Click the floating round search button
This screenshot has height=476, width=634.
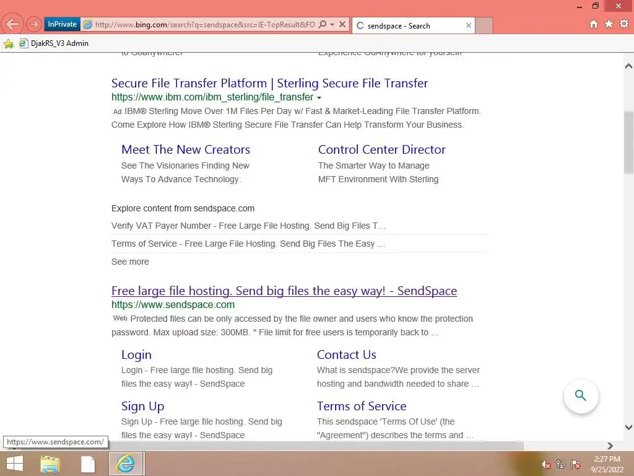581,395
